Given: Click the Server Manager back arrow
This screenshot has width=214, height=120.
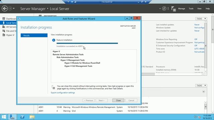Looking at the screenshot, I should point(5,8).
